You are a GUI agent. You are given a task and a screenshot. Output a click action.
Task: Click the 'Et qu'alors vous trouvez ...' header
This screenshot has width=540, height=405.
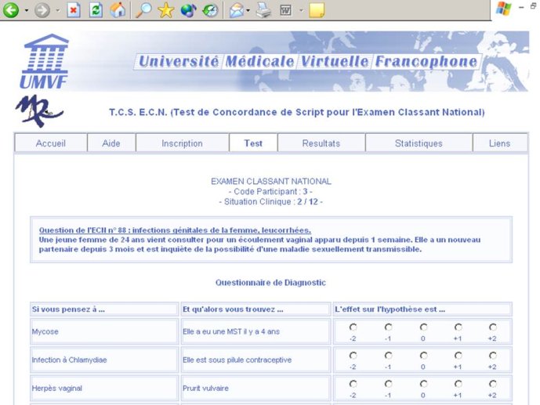[x=256, y=309]
